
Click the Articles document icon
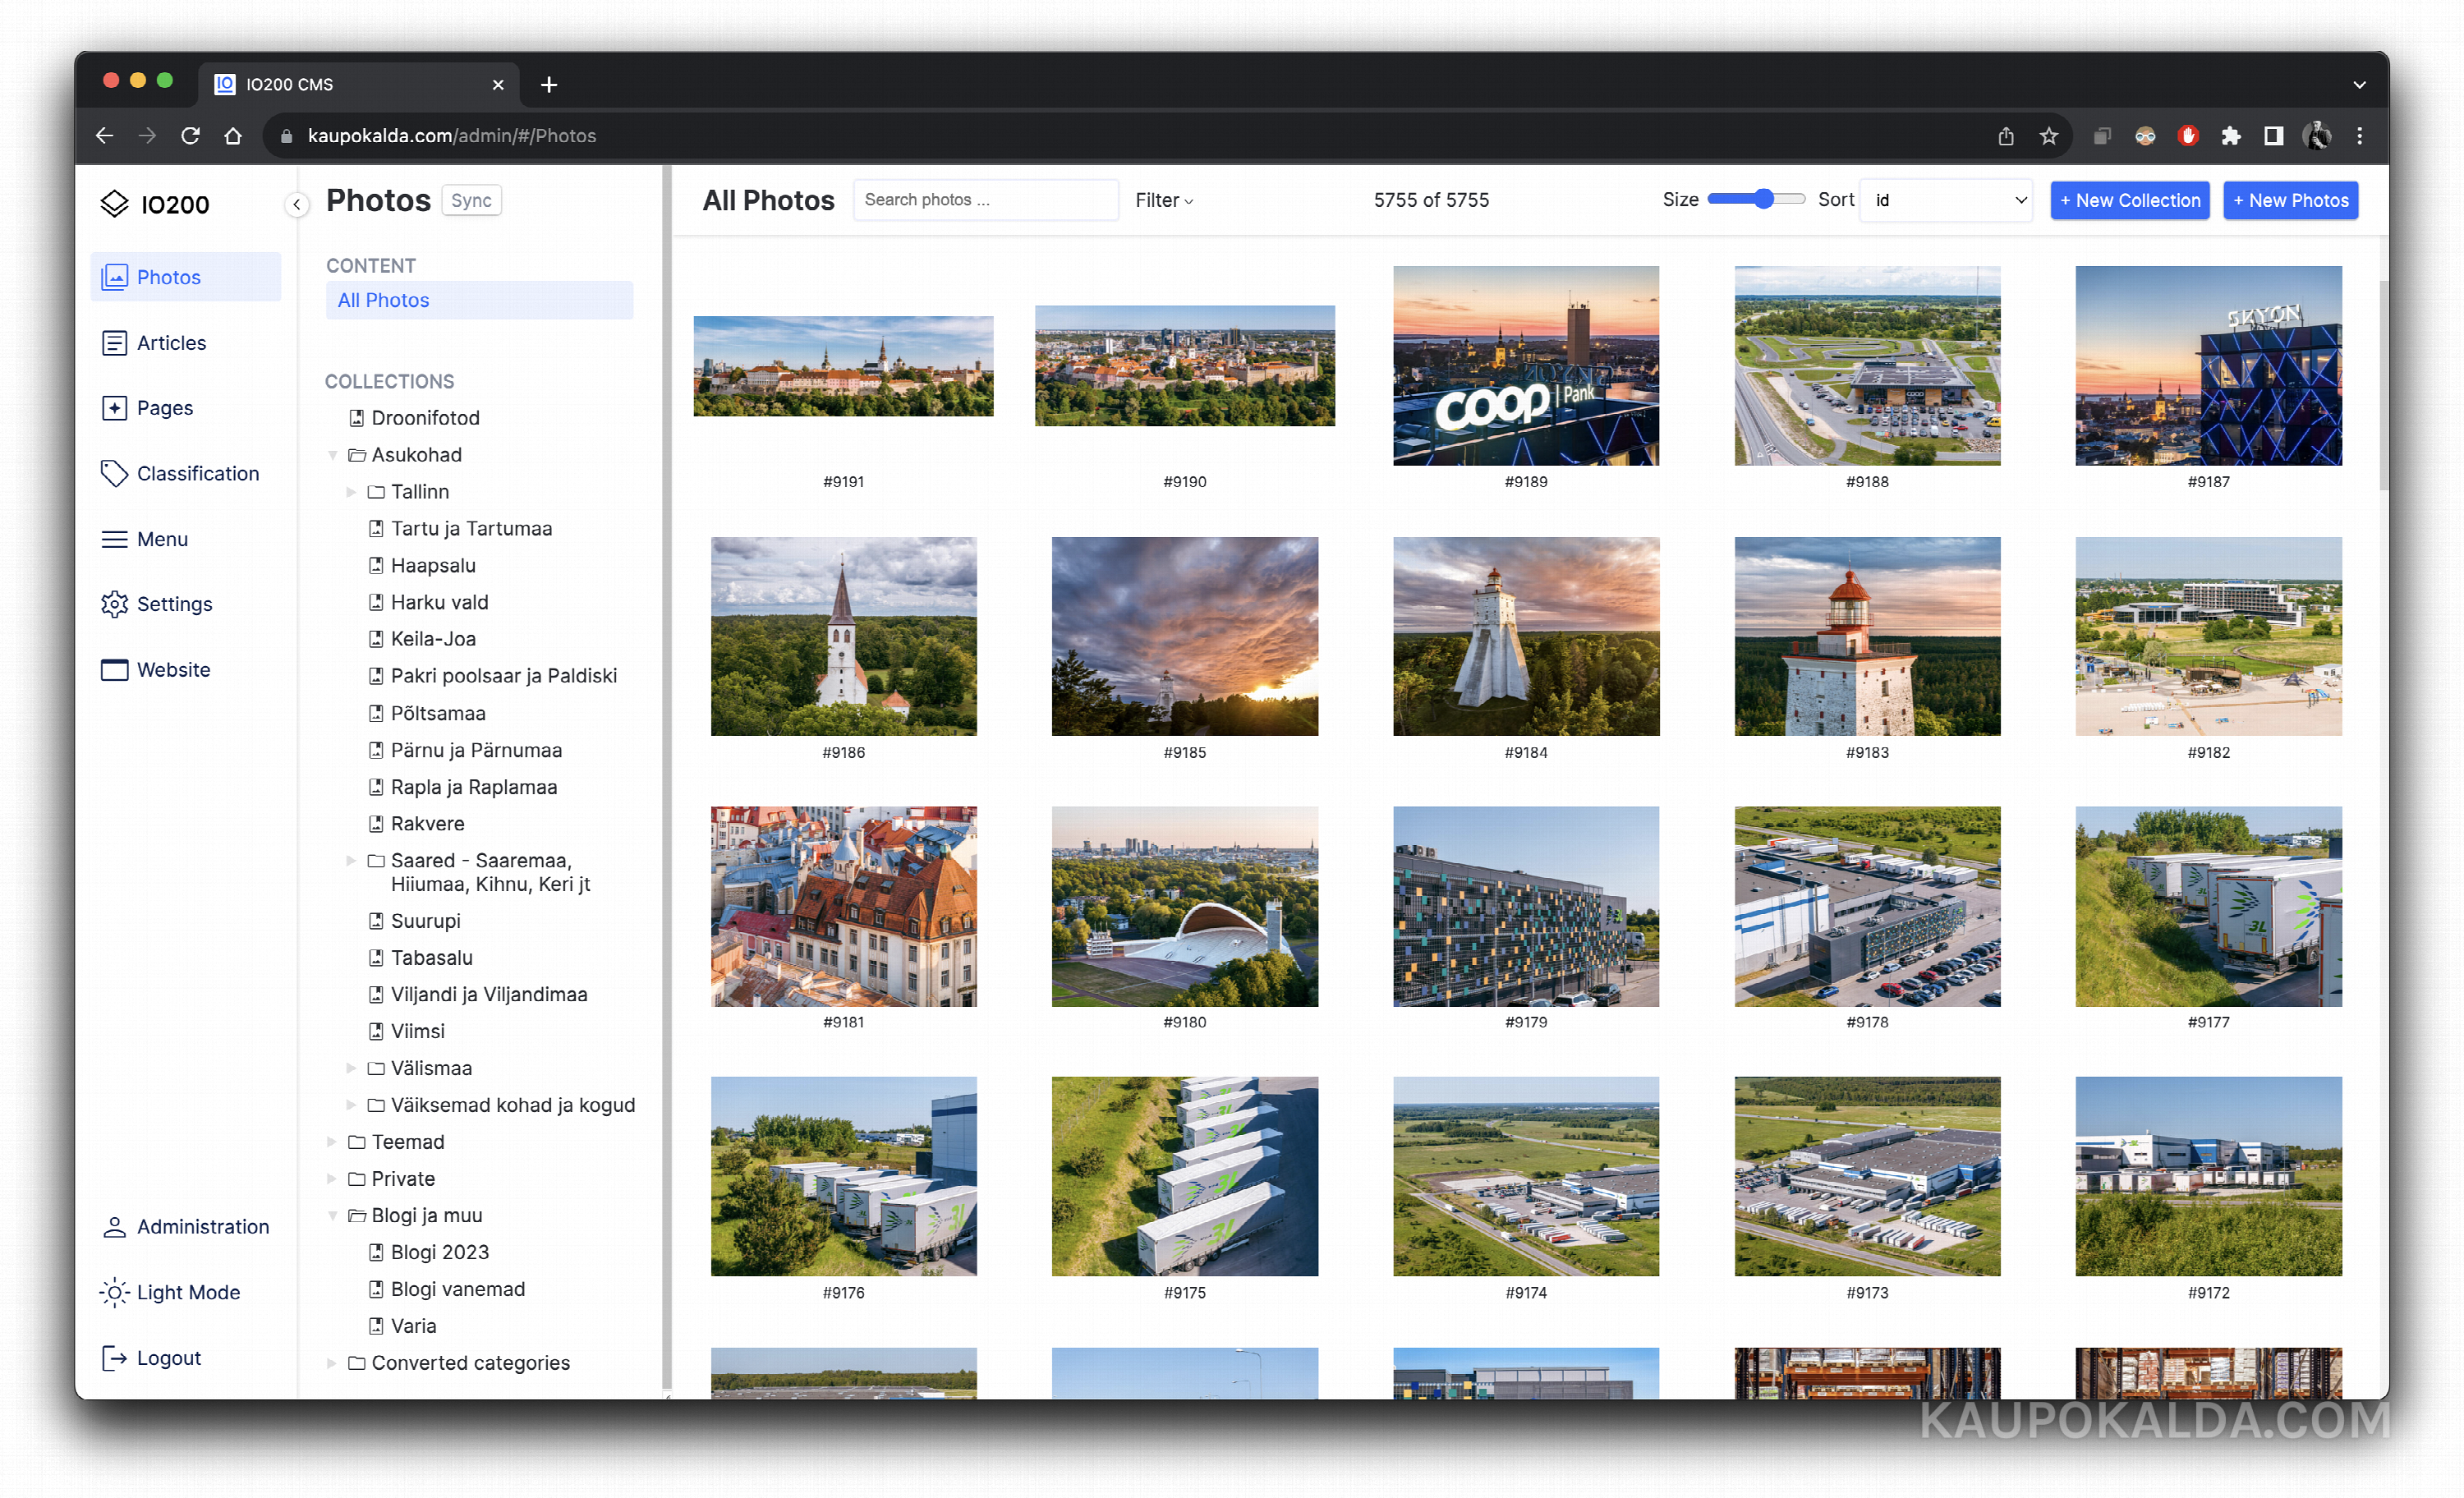point(114,343)
